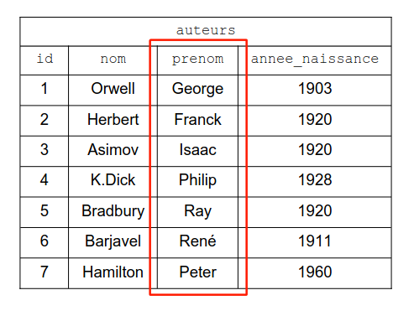The height and width of the screenshot is (316, 414).
Task: Click the cell containing K.Dick
Action: pyautogui.click(x=113, y=180)
